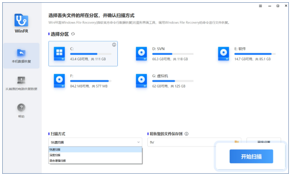Click the 开始扫描 button
The height and width of the screenshot is (176, 292).
(x=251, y=156)
